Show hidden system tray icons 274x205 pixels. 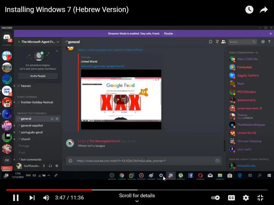(49, 175)
